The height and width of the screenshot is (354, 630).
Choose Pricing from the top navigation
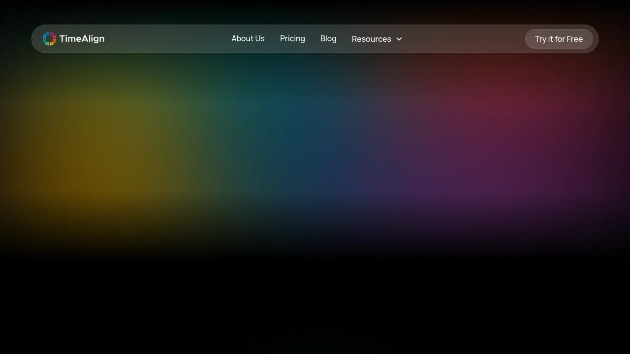click(292, 39)
